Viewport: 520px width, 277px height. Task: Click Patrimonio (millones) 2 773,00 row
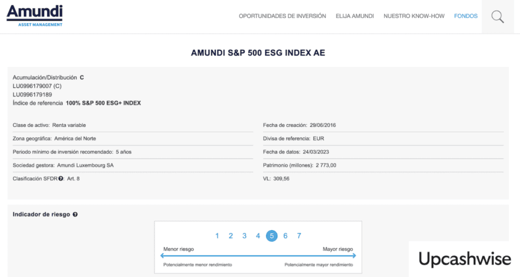[x=383, y=165]
